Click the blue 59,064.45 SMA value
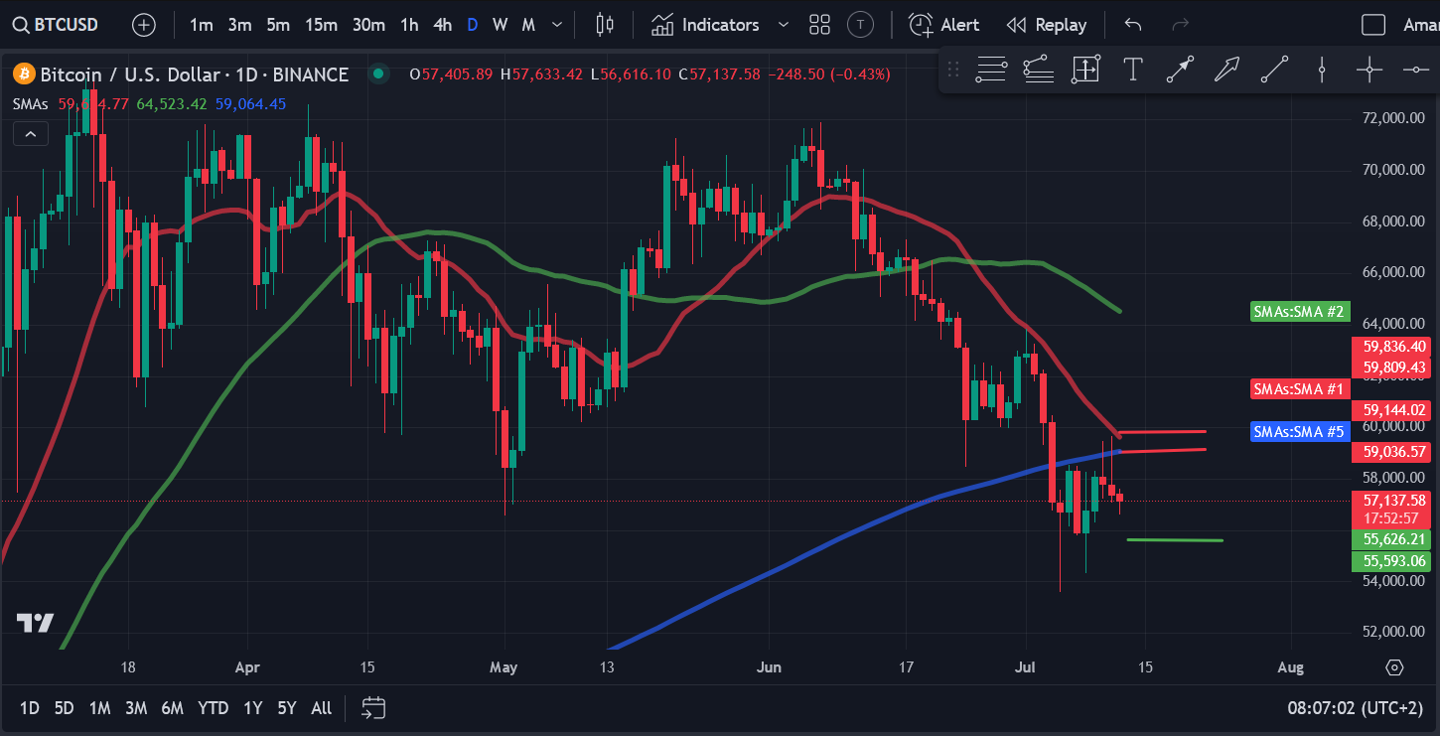 pyautogui.click(x=250, y=103)
